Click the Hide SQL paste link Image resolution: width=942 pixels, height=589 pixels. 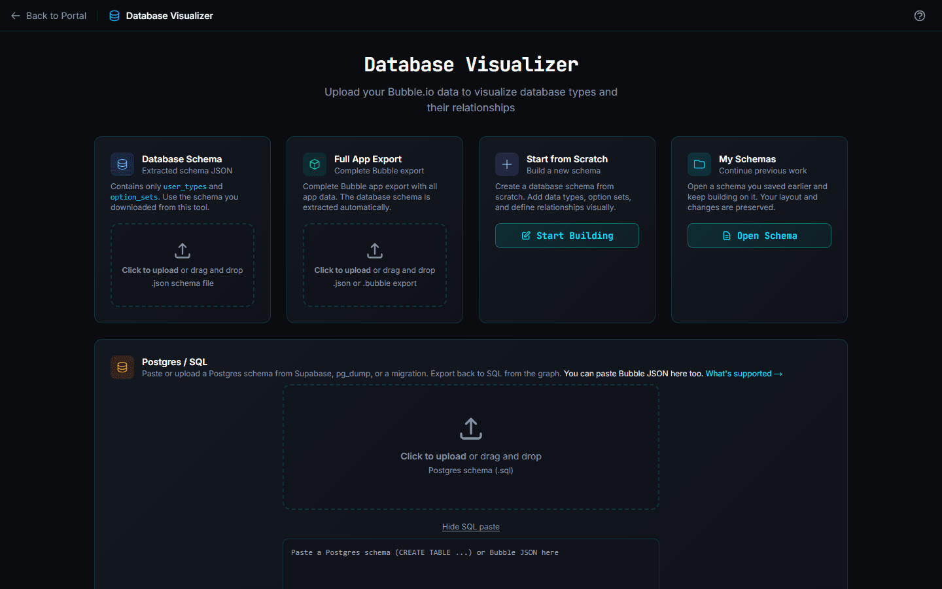click(471, 527)
